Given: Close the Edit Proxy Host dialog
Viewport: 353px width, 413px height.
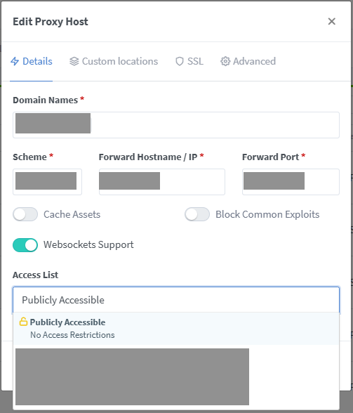Looking at the screenshot, I should point(332,21).
